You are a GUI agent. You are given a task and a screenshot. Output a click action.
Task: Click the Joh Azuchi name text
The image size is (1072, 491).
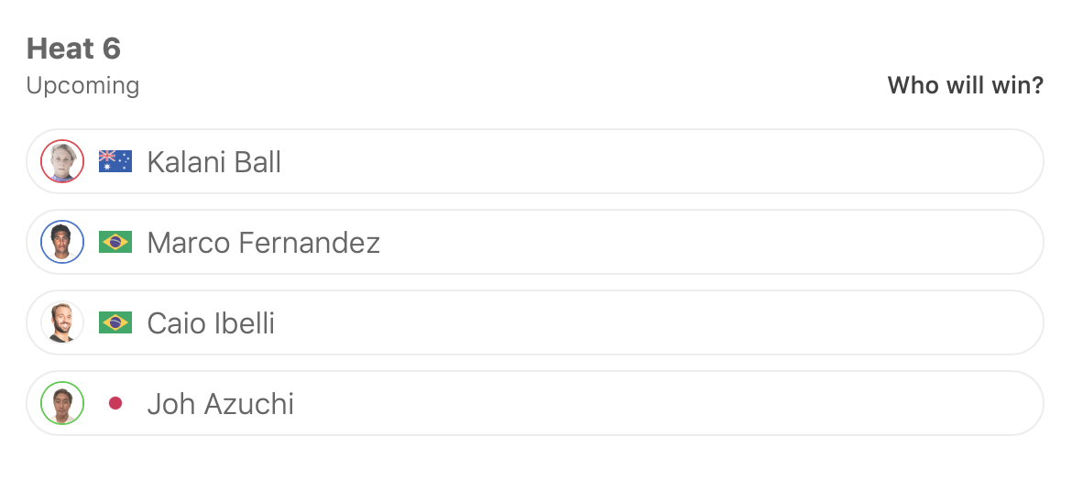tap(221, 404)
